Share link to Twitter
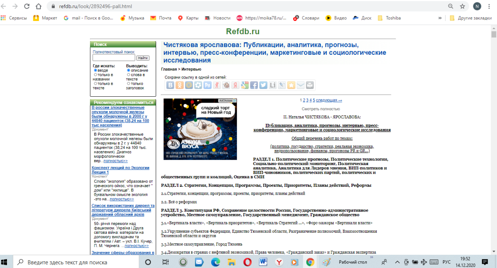This screenshot has height=268, width=497. (263, 85)
